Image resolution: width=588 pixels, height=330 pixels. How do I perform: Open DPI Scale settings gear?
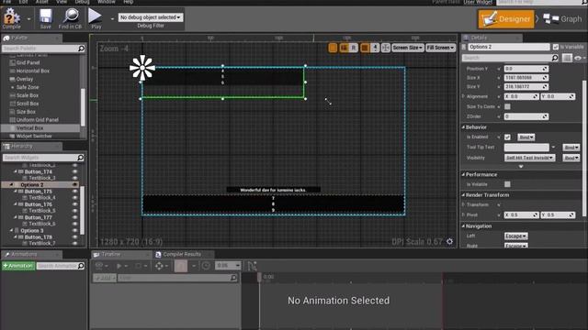click(x=449, y=242)
